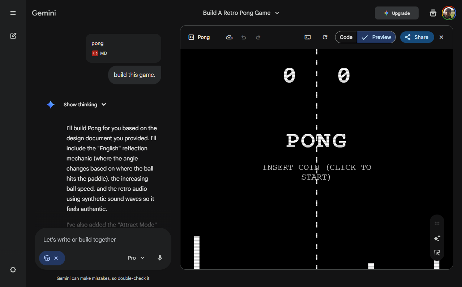Open the Build A Retro Pong Game title dropdown
Viewport: 462px width, 287px height.
click(x=241, y=13)
